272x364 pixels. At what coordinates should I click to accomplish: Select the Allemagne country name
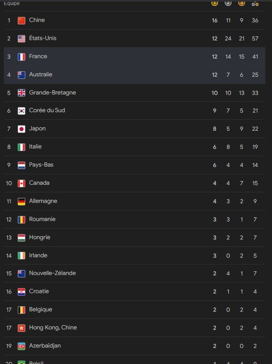43,201
